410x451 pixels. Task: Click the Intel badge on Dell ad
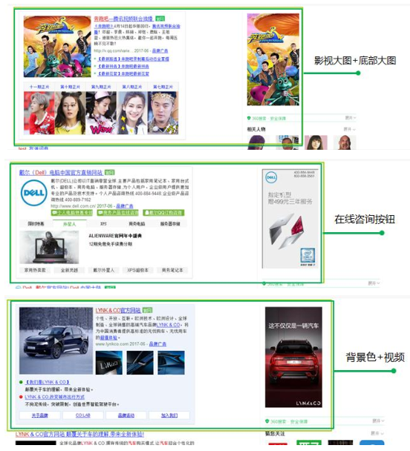(307, 255)
